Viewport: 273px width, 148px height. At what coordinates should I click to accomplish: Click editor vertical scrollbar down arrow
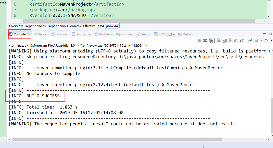click(x=269, y=17)
